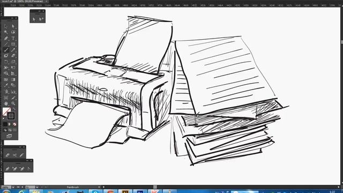Select the Mesh tool

[6, 79]
